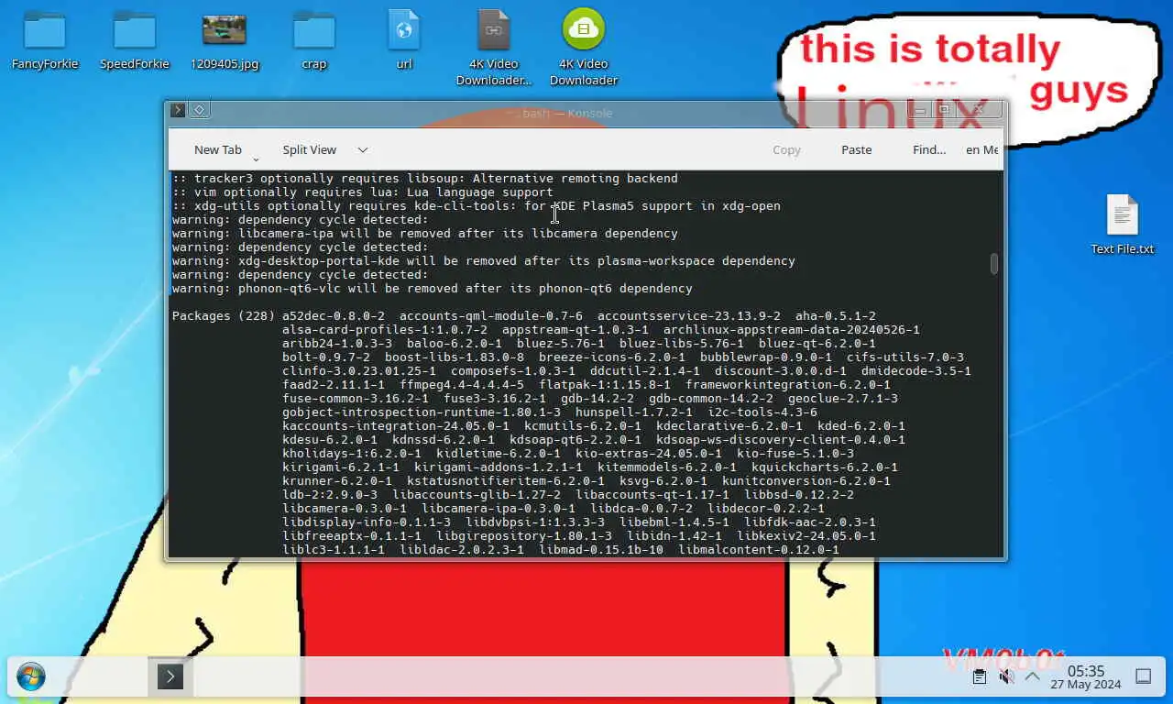Click the 'warning: dependency cycle detected:' first line
Screen dimensions: 1173x704
click(301, 220)
